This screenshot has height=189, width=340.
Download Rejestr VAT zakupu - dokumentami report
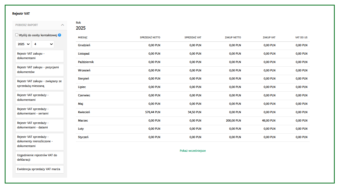[40, 56]
